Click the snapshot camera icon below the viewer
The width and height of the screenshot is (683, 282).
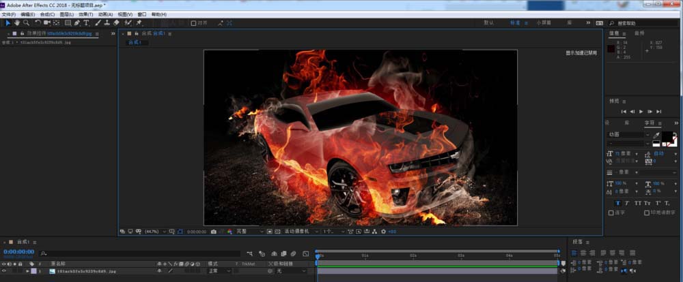pos(214,232)
